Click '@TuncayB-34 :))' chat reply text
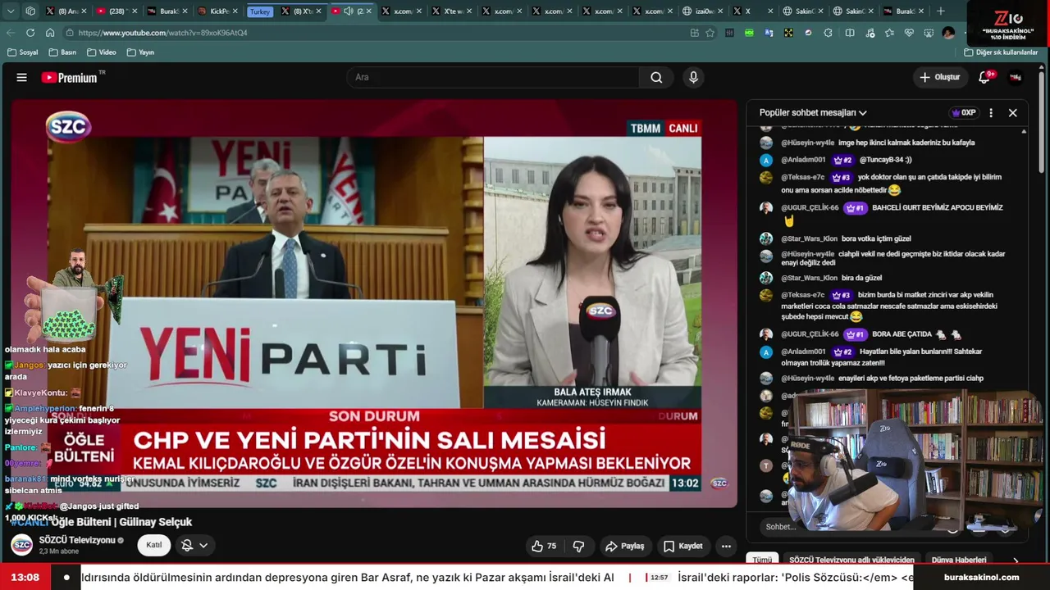Image resolution: width=1050 pixels, height=590 pixels. tap(885, 160)
